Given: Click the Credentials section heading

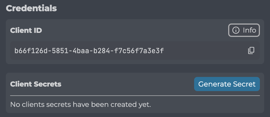Looking at the screenshot, I should tap(31, 8).
